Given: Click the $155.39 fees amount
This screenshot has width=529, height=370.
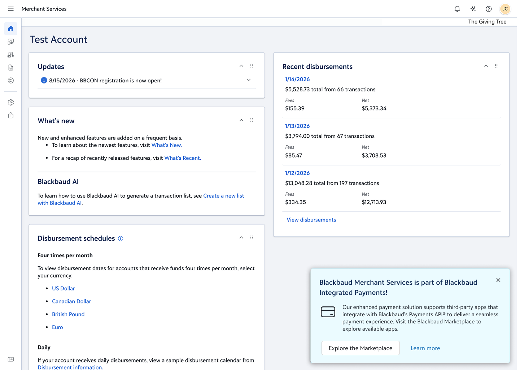Looking at the screenshot, I should [295, 108].
